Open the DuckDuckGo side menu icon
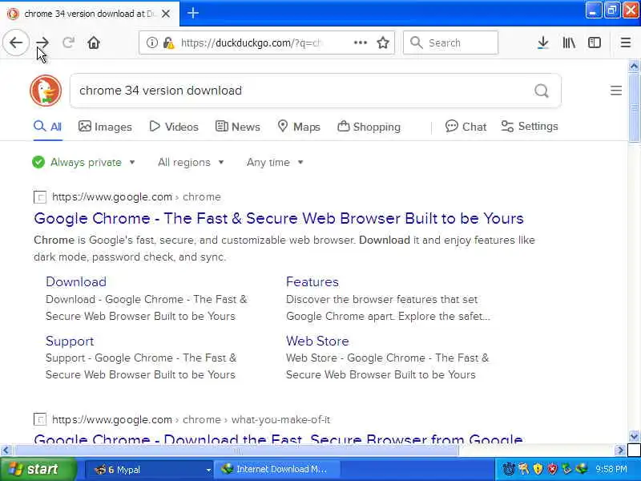The height and width of the screenshot is (481, 641). coord(616,91)
